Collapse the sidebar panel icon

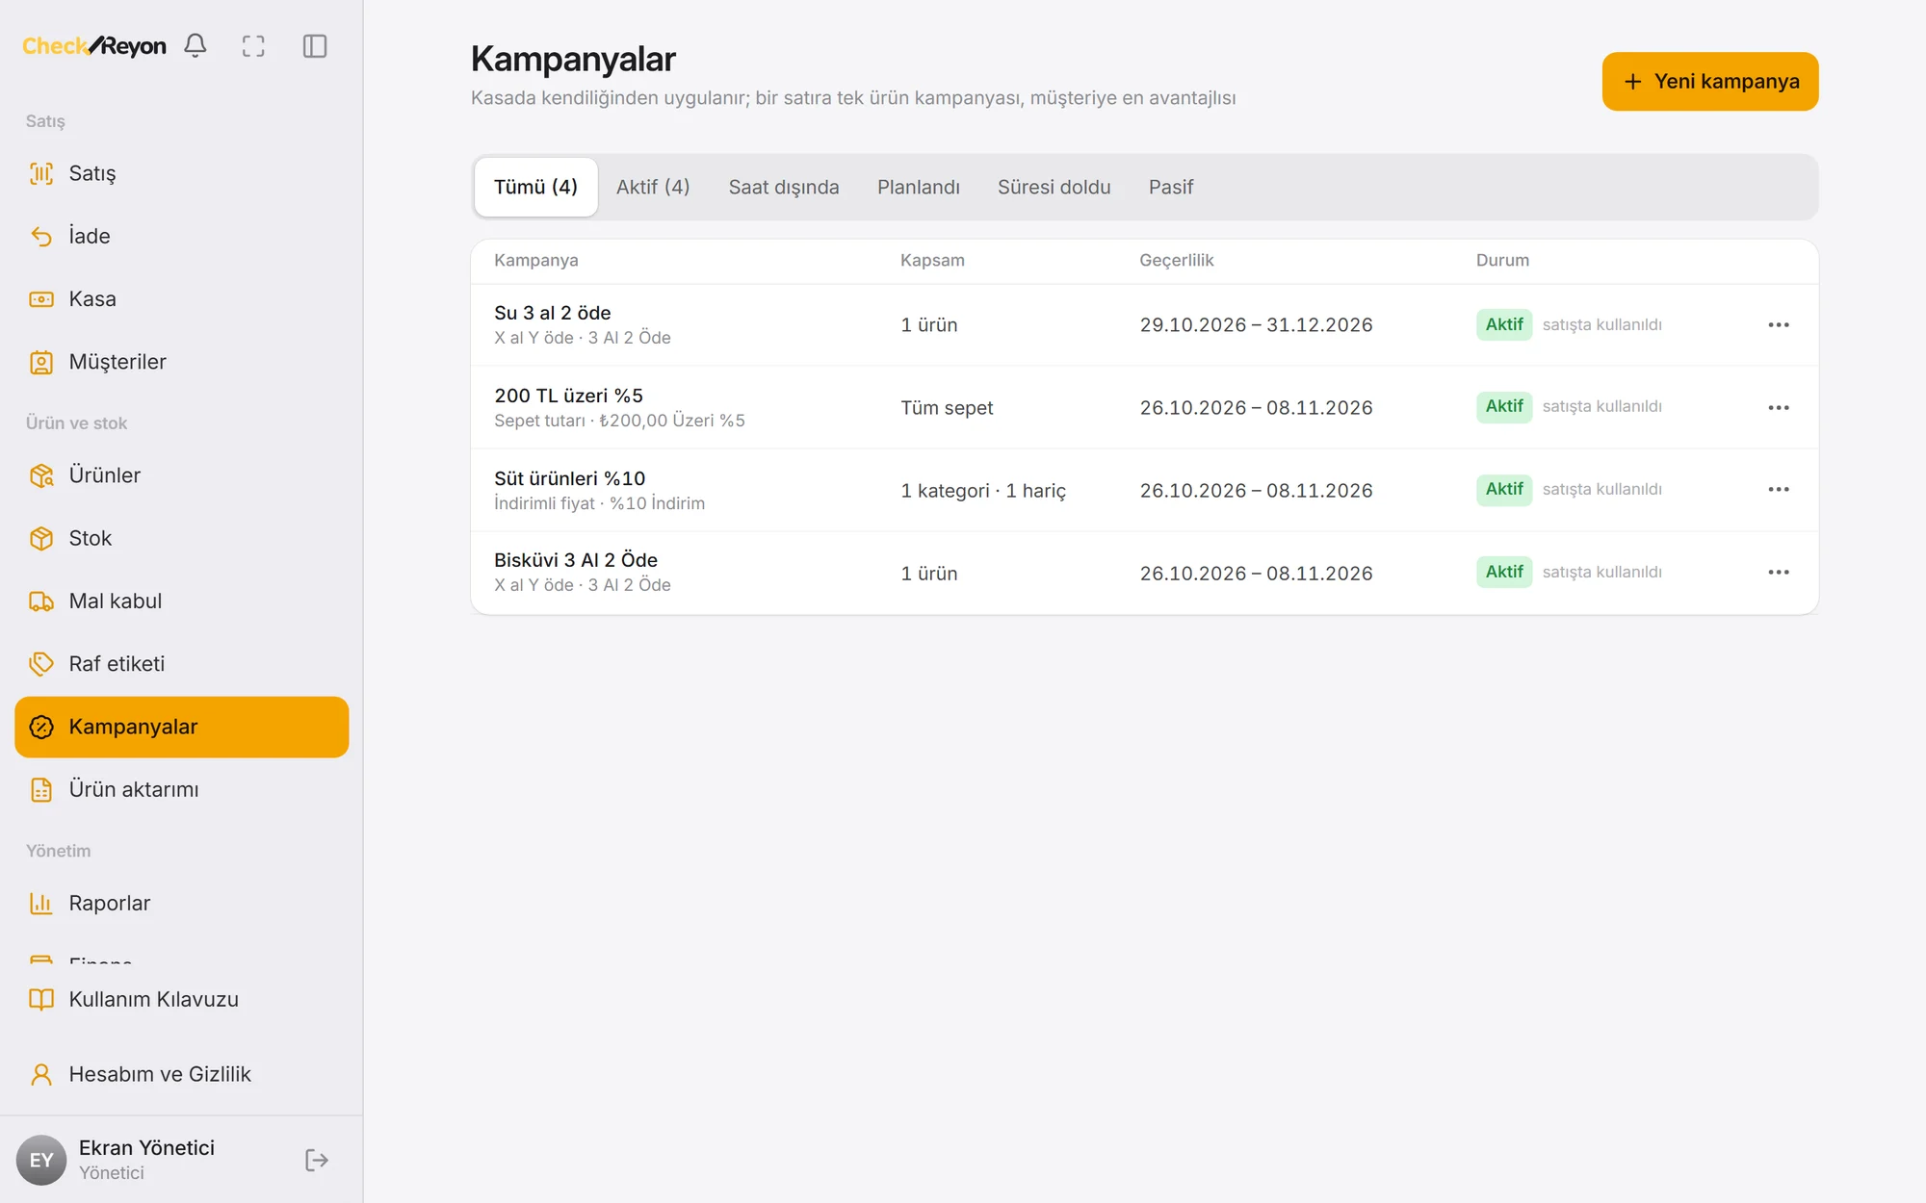coord(315,46)
